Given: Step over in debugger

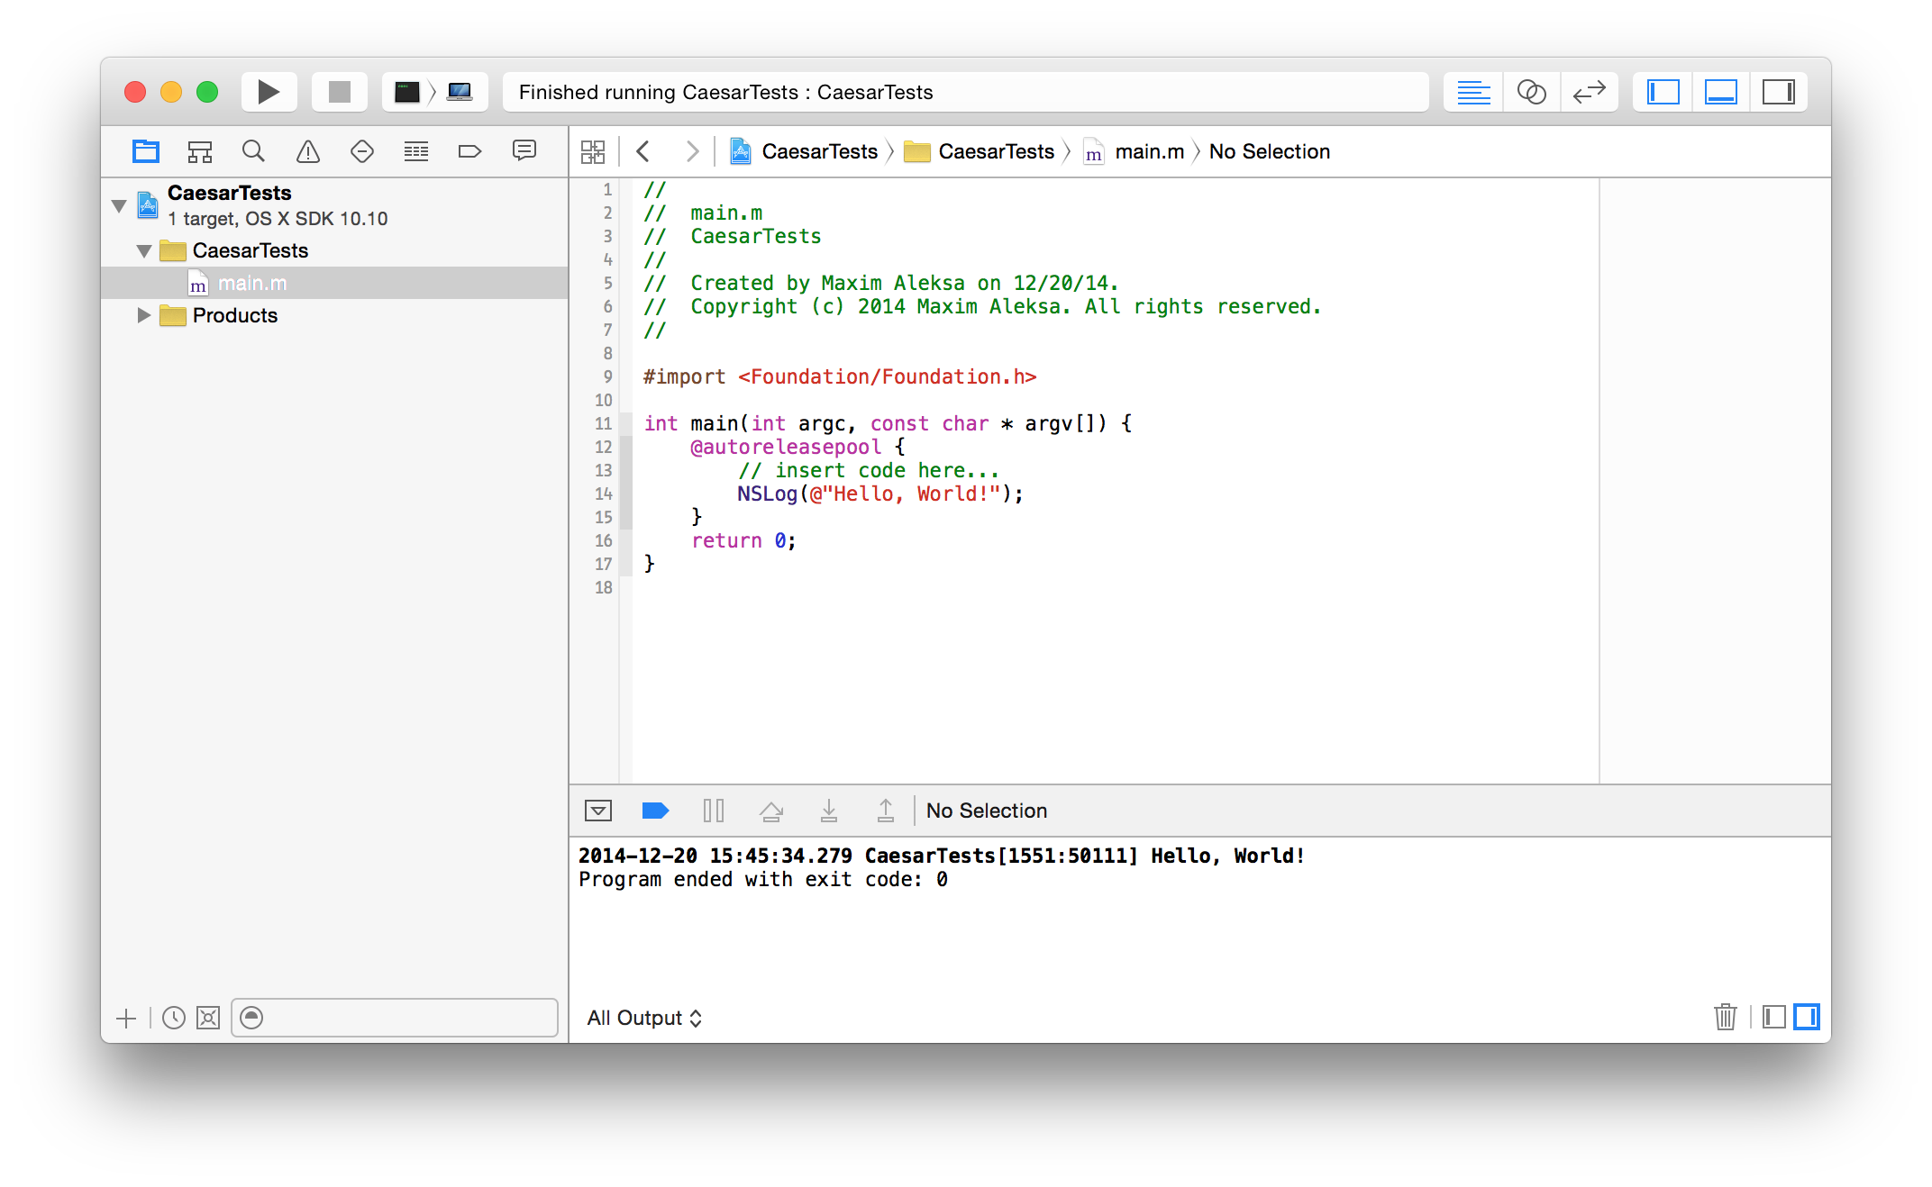Looking at the screenshot, I should click(771, 811).
